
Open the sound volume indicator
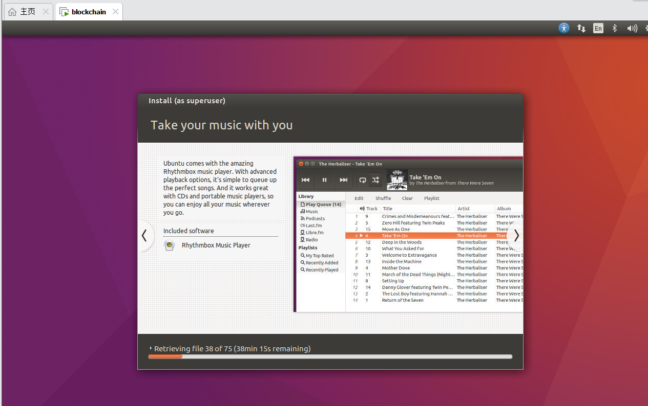click(x=633, y=29)
